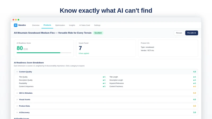The width and height of the screenshot is (212, 119).
Task: Click the AI Readiness Score Breakdown heading
Action: pyautogui.click(x=29, y=63)
